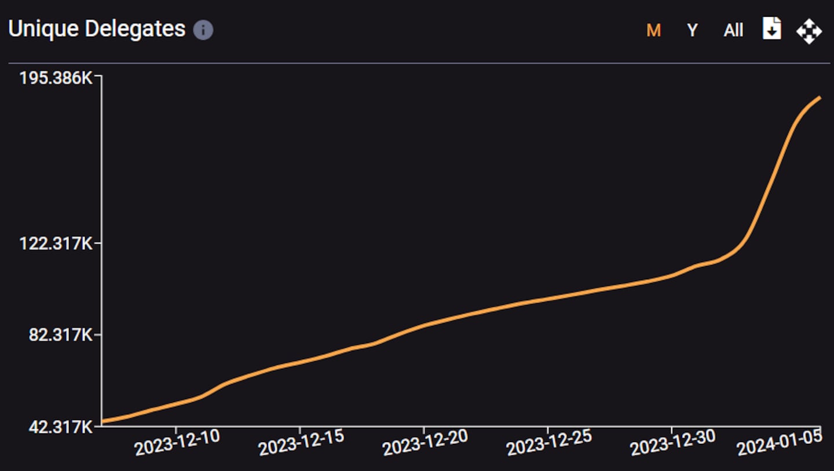834x471 pixels.
Task: Download the chart data file
Action: pos(771,28)
